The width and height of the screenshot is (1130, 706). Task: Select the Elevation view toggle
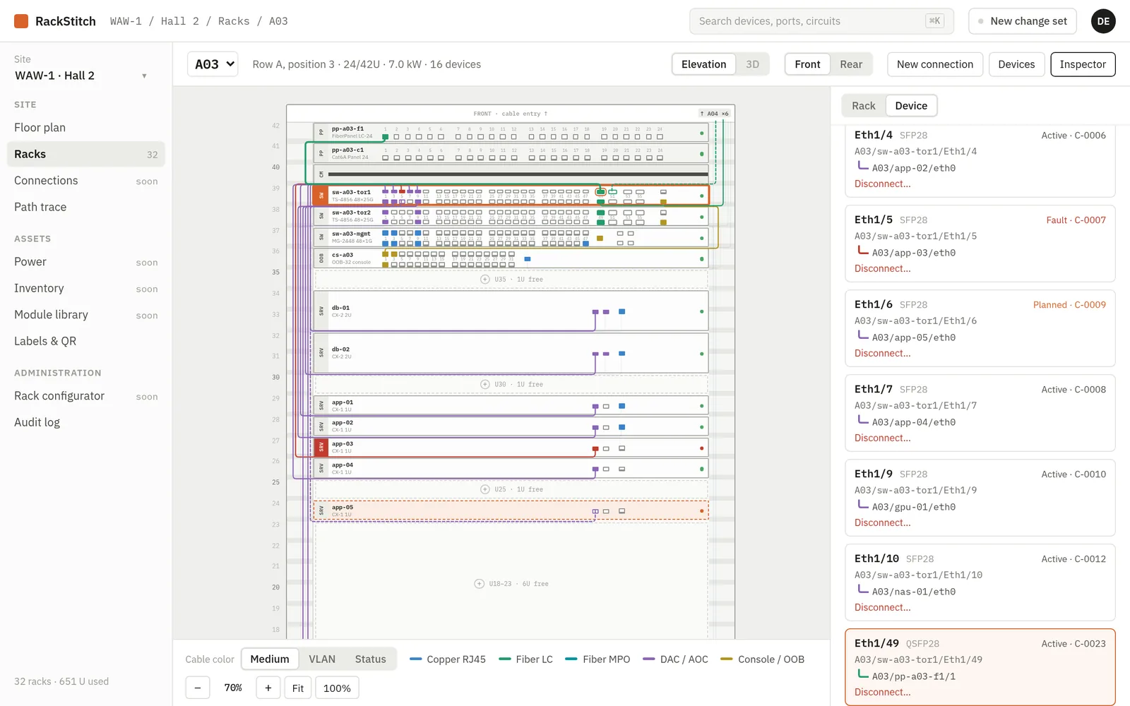pos(703,64)
